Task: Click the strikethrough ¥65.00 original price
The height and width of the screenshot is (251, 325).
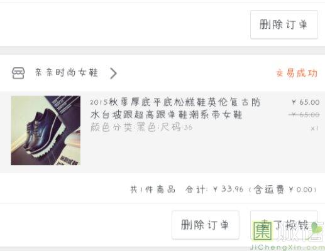Action: point(304,115)
